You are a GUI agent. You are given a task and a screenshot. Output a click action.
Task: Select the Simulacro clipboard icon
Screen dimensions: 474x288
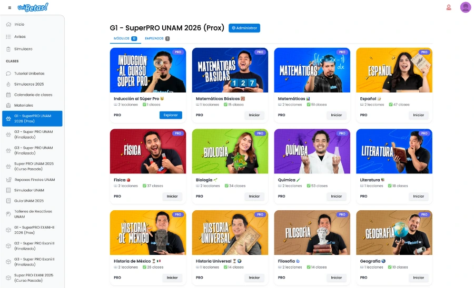click(x=8, y=49)
